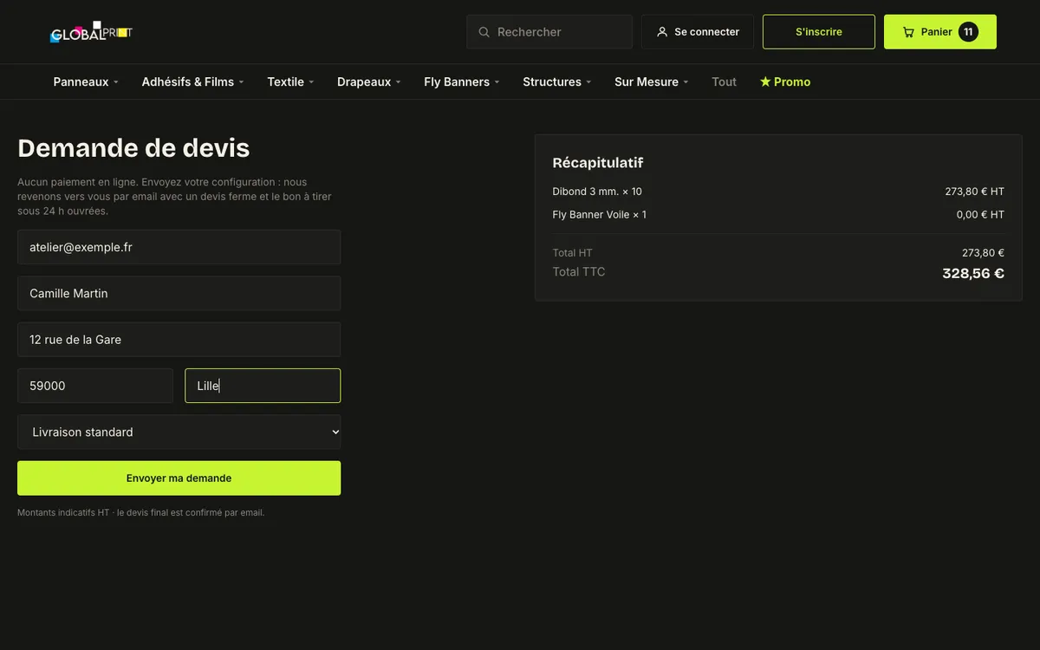Expand the Panneaux menu

(x=86, y=81)
